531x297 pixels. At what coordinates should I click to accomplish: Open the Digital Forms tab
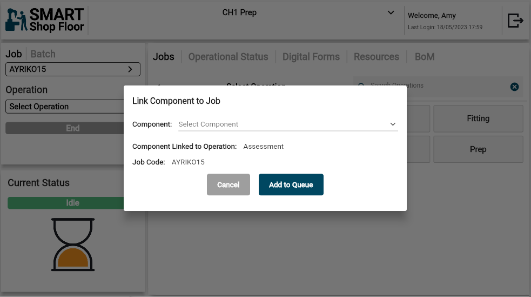[311, 57]
